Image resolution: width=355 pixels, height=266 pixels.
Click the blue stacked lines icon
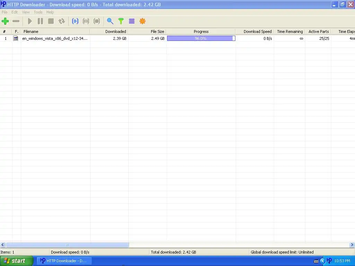(132, 21)
